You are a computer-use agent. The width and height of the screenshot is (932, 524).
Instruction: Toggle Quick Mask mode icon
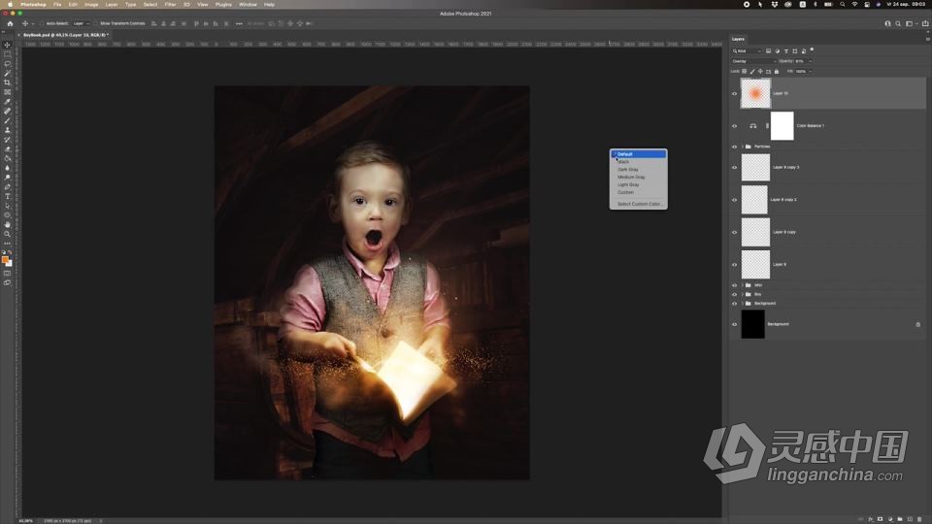(x=7, y=274)
